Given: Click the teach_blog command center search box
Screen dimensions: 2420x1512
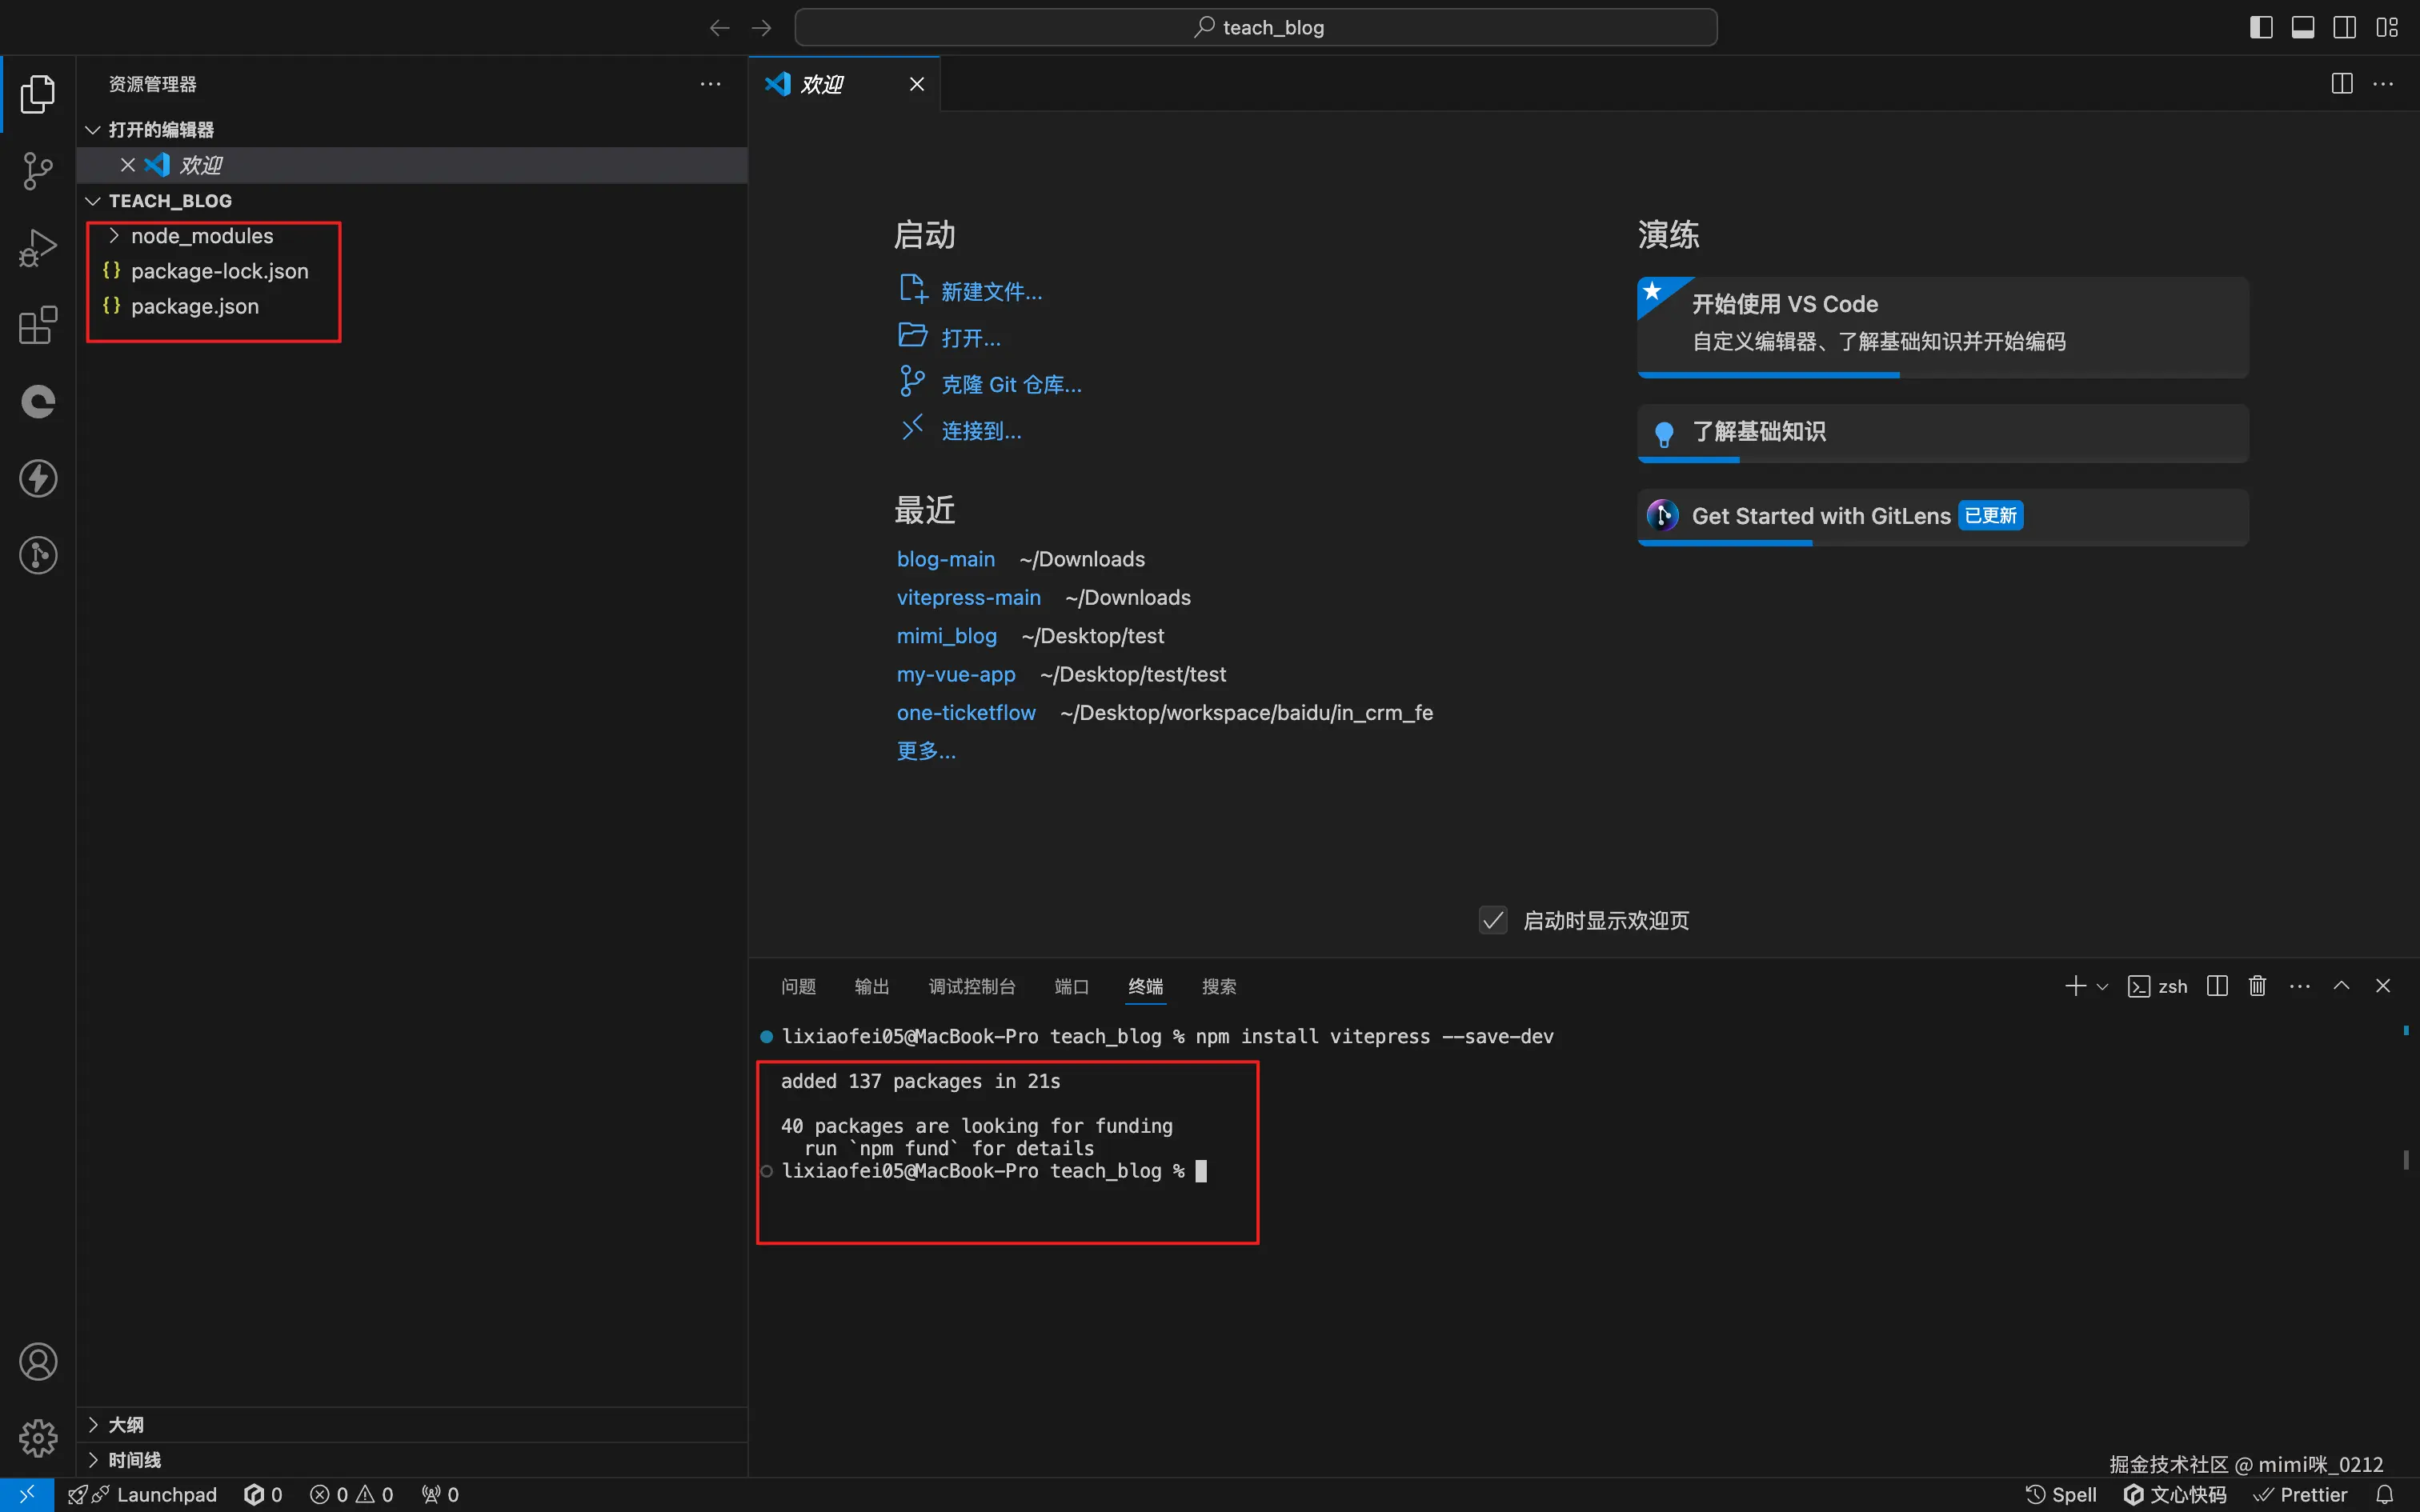Looking at the screenshot, I should (x=1256, y=27).
